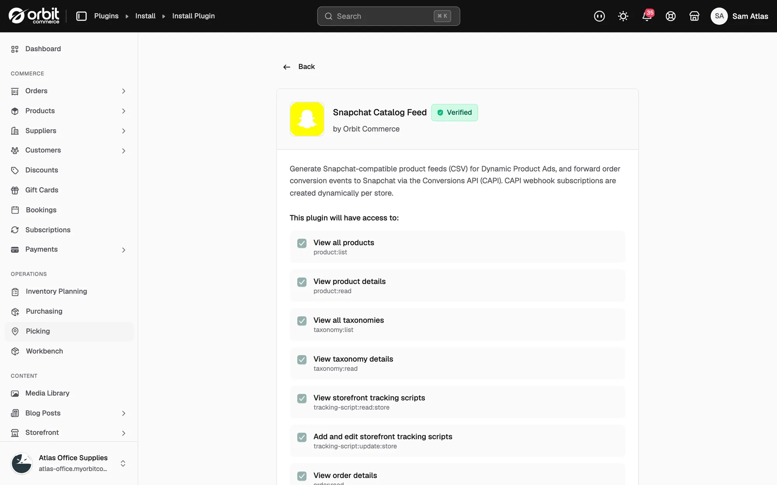Click the Orbit Commerce logo
Screen dimensions: 777x485
click(34, 16)
